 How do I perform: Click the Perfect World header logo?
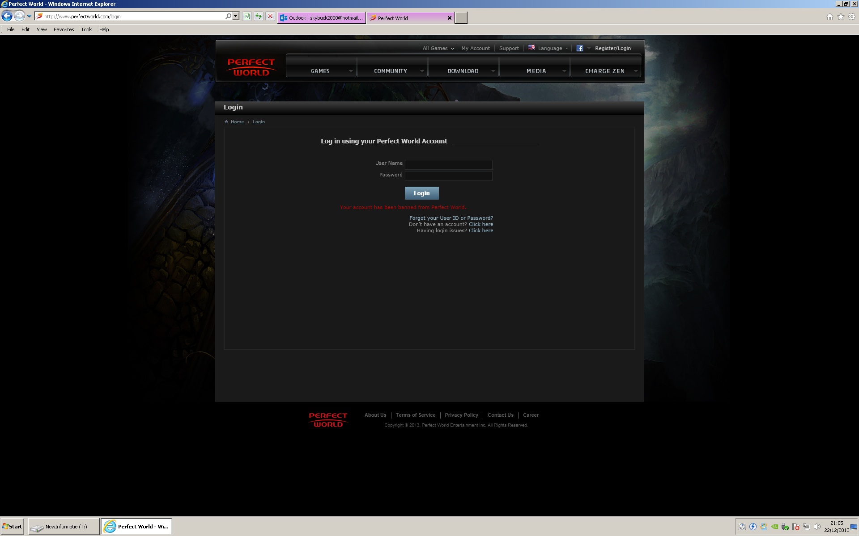click(x=251, y=67)
